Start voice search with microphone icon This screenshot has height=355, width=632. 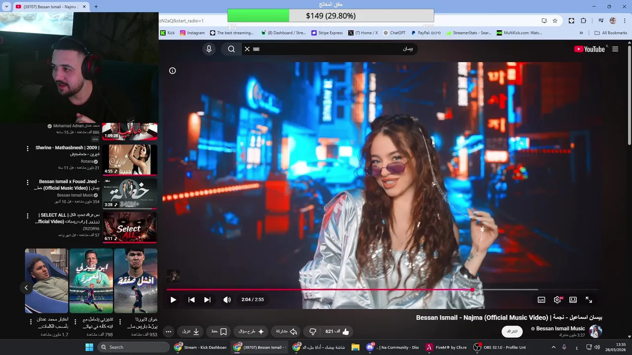click(209, 49)
